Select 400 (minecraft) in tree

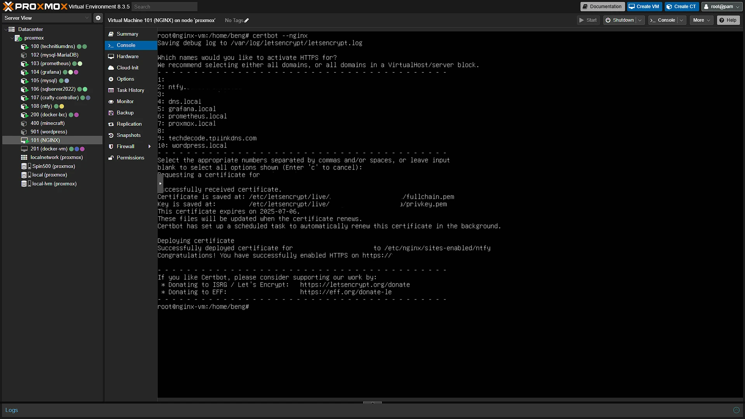click(x=52, y=123)
